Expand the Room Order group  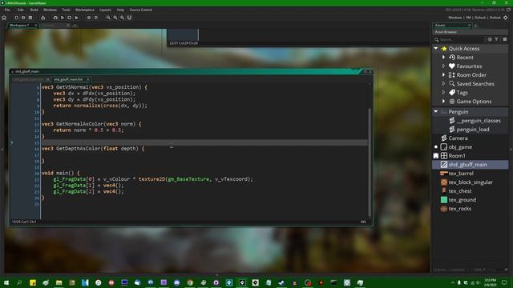coord(443,74)
